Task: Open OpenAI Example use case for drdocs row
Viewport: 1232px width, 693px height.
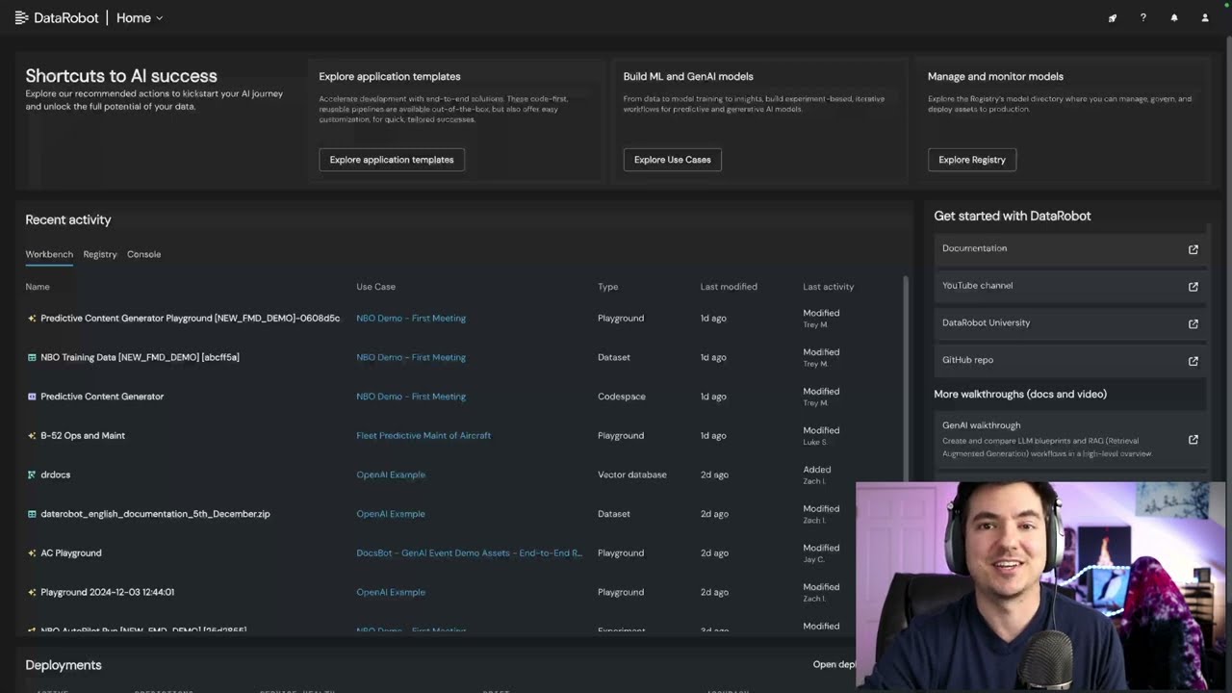Action: [x=391, y=475]
